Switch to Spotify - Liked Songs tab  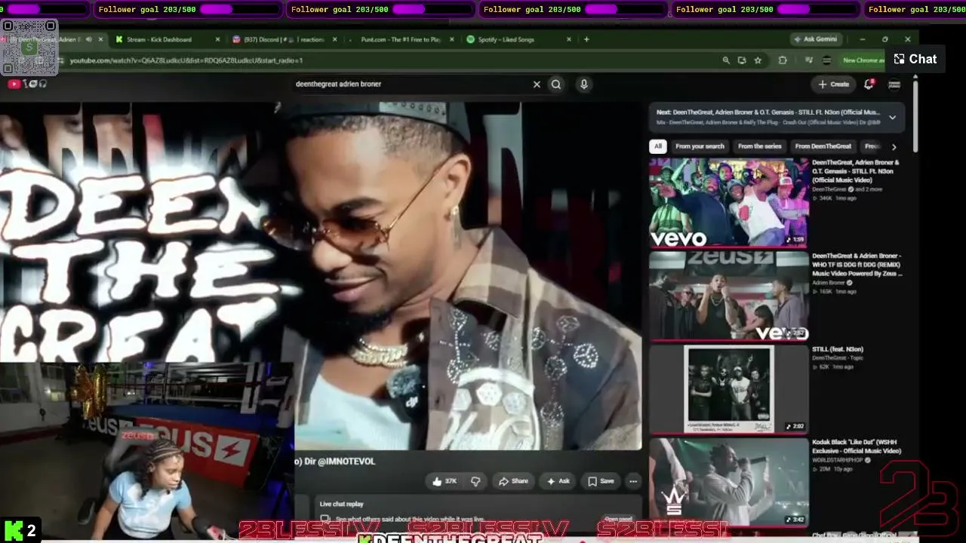(507, 39)
